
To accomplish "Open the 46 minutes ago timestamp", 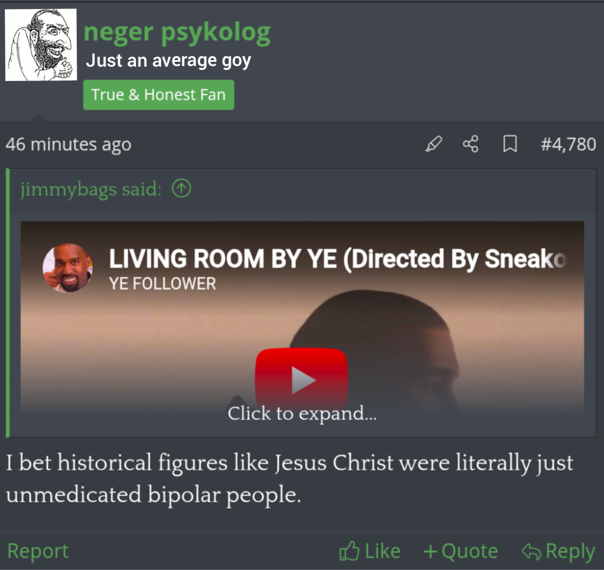I will pyautogui.click(x=68, y=144).
